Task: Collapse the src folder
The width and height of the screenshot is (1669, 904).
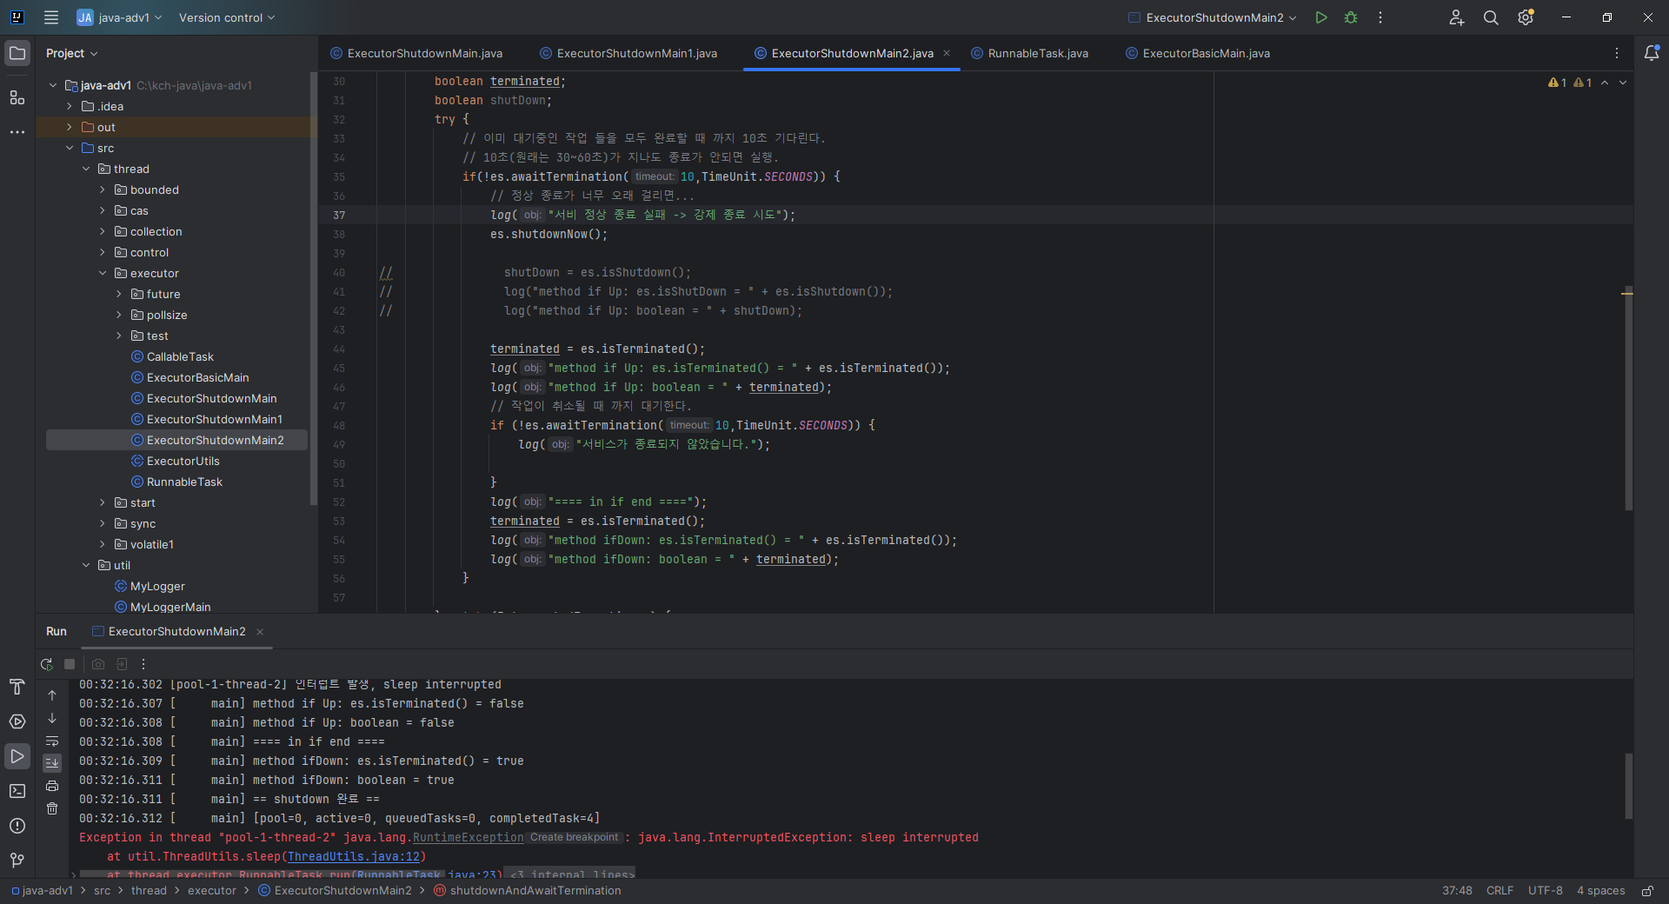Action: click(x=70, y=148)
